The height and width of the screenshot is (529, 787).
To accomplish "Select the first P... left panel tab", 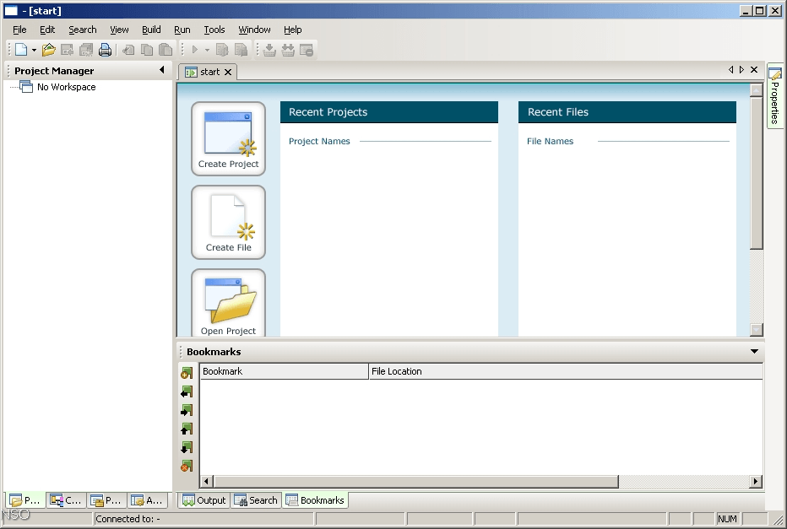I will 25,500.
